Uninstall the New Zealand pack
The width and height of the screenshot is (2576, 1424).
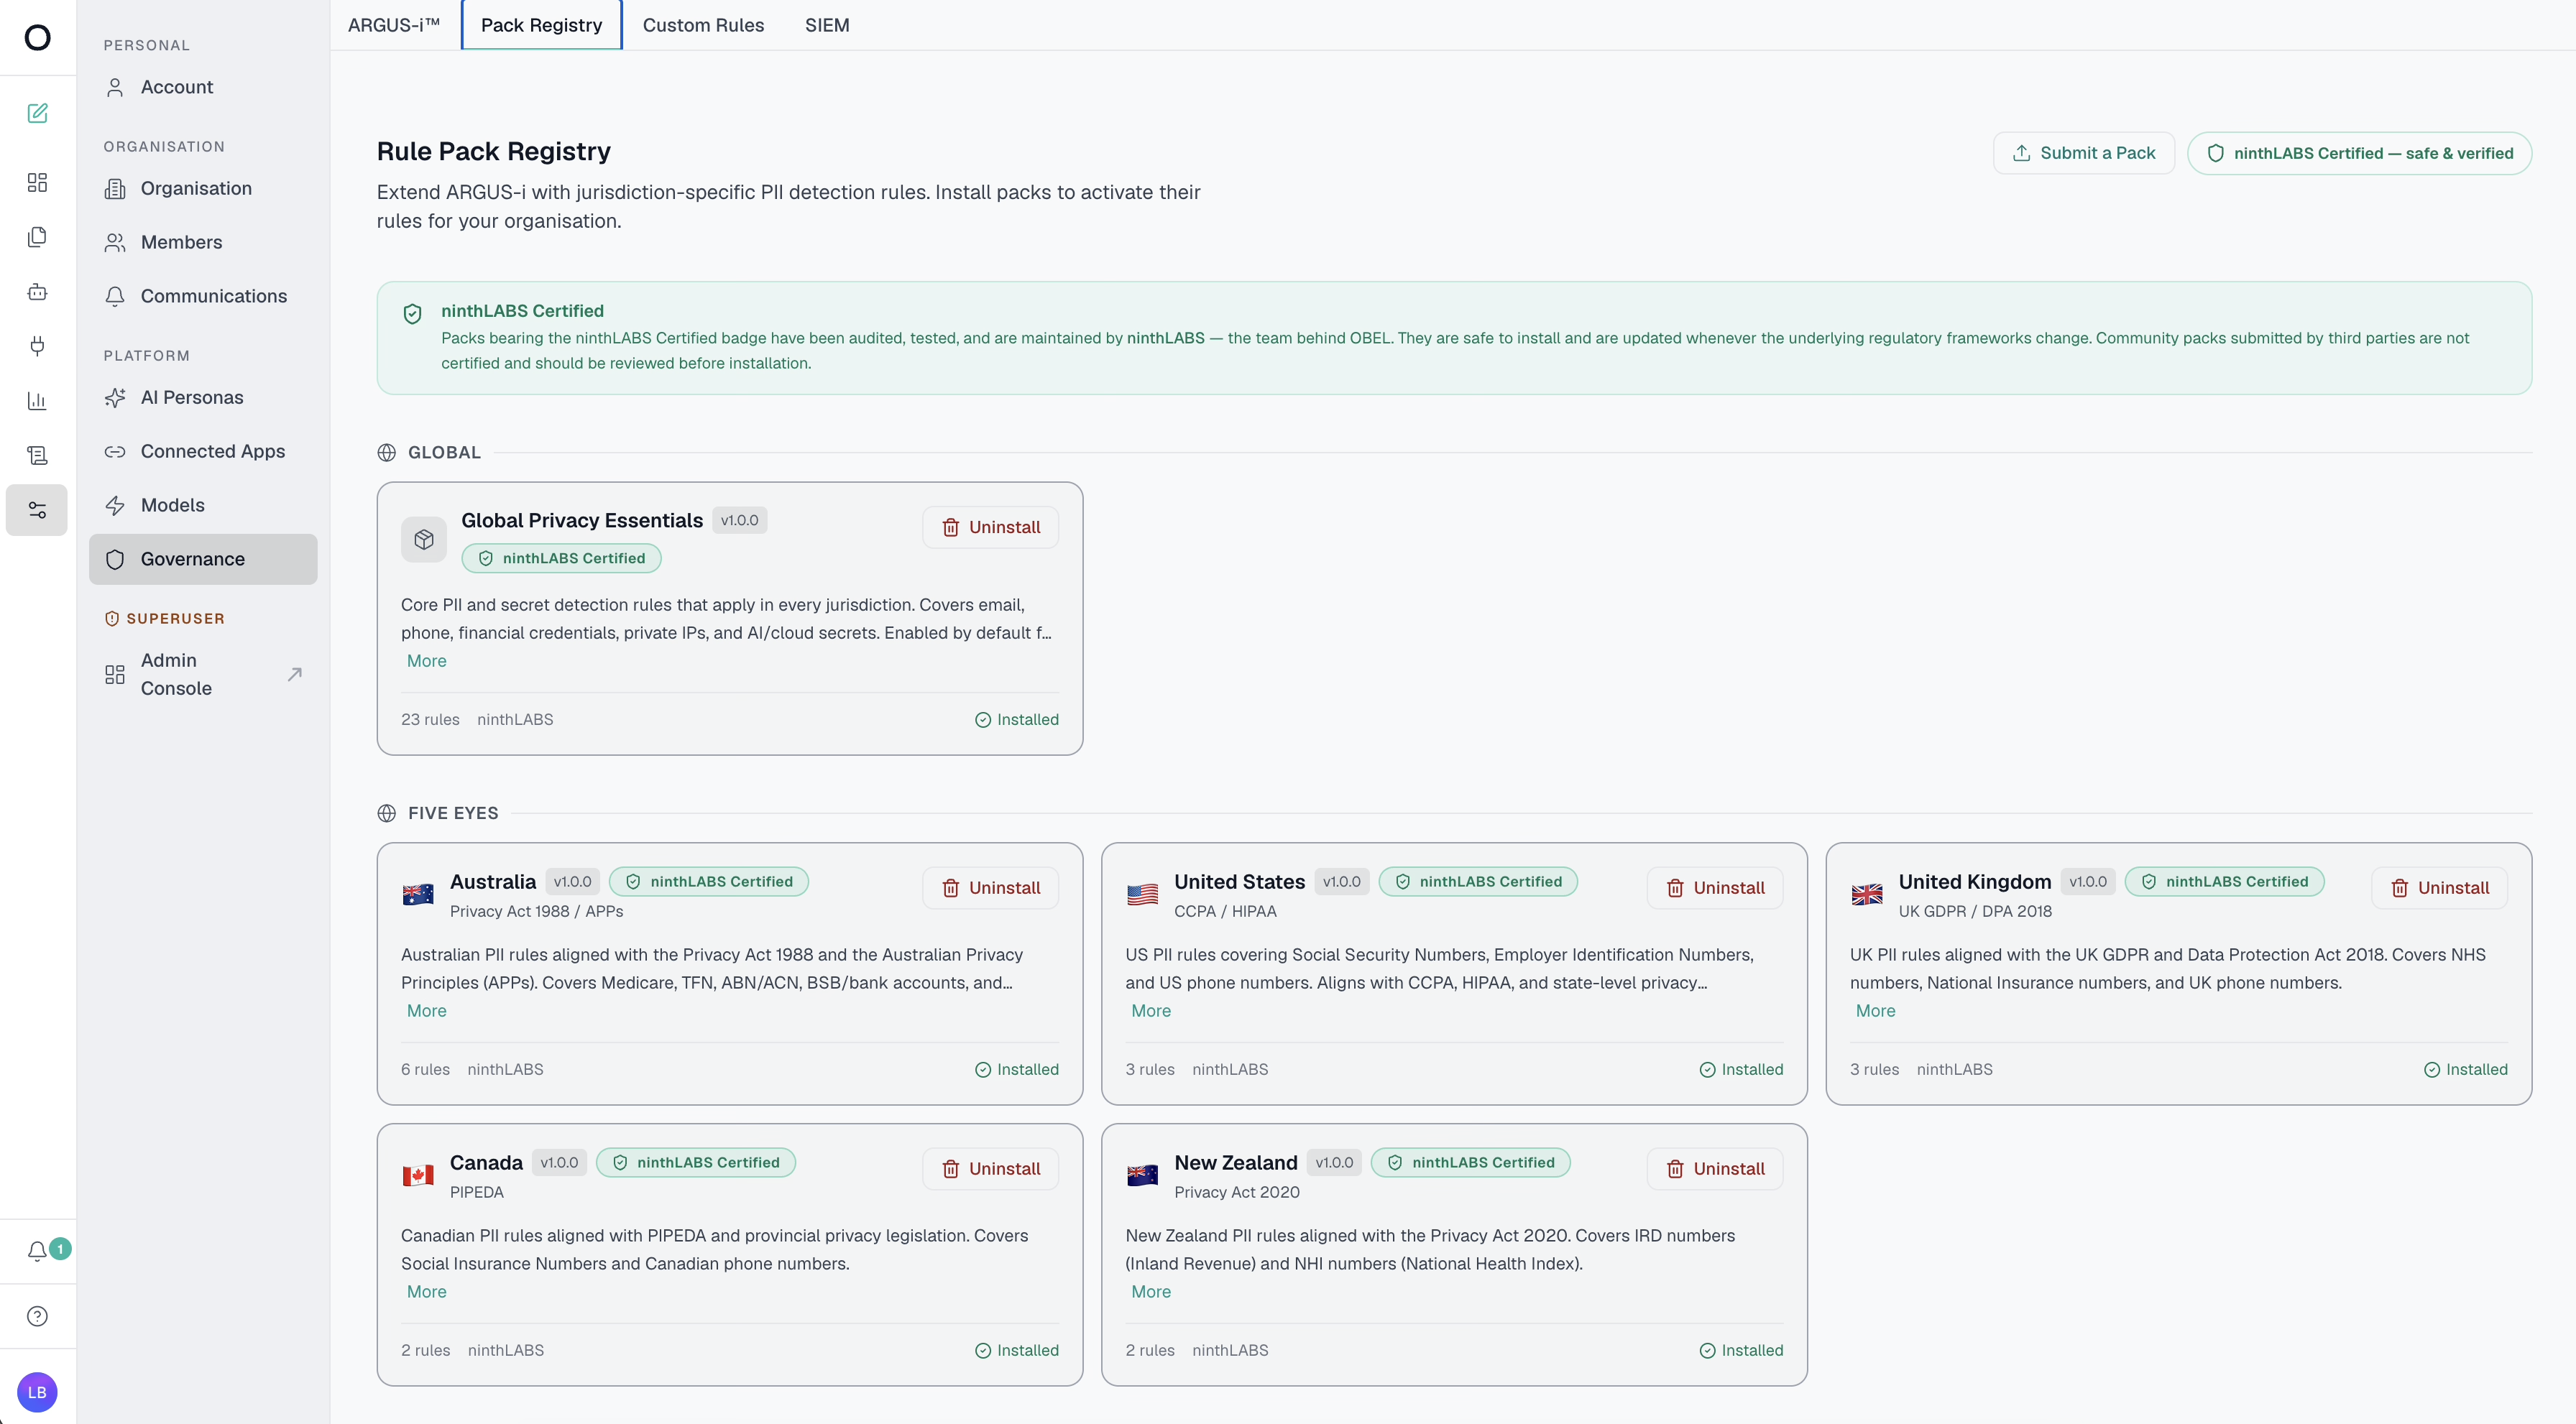coord(1715,1168)
